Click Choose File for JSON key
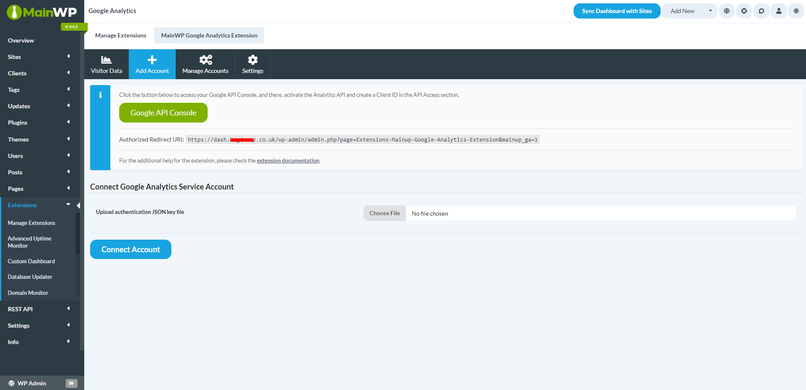This screenshot has width=806, height=390. (384, 213)
